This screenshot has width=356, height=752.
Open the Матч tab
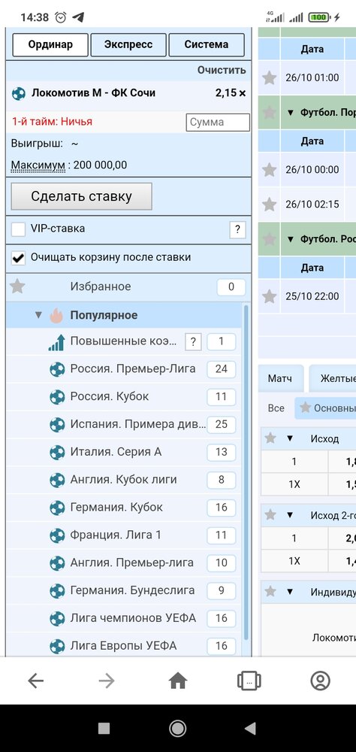click(x=280, y=378)
